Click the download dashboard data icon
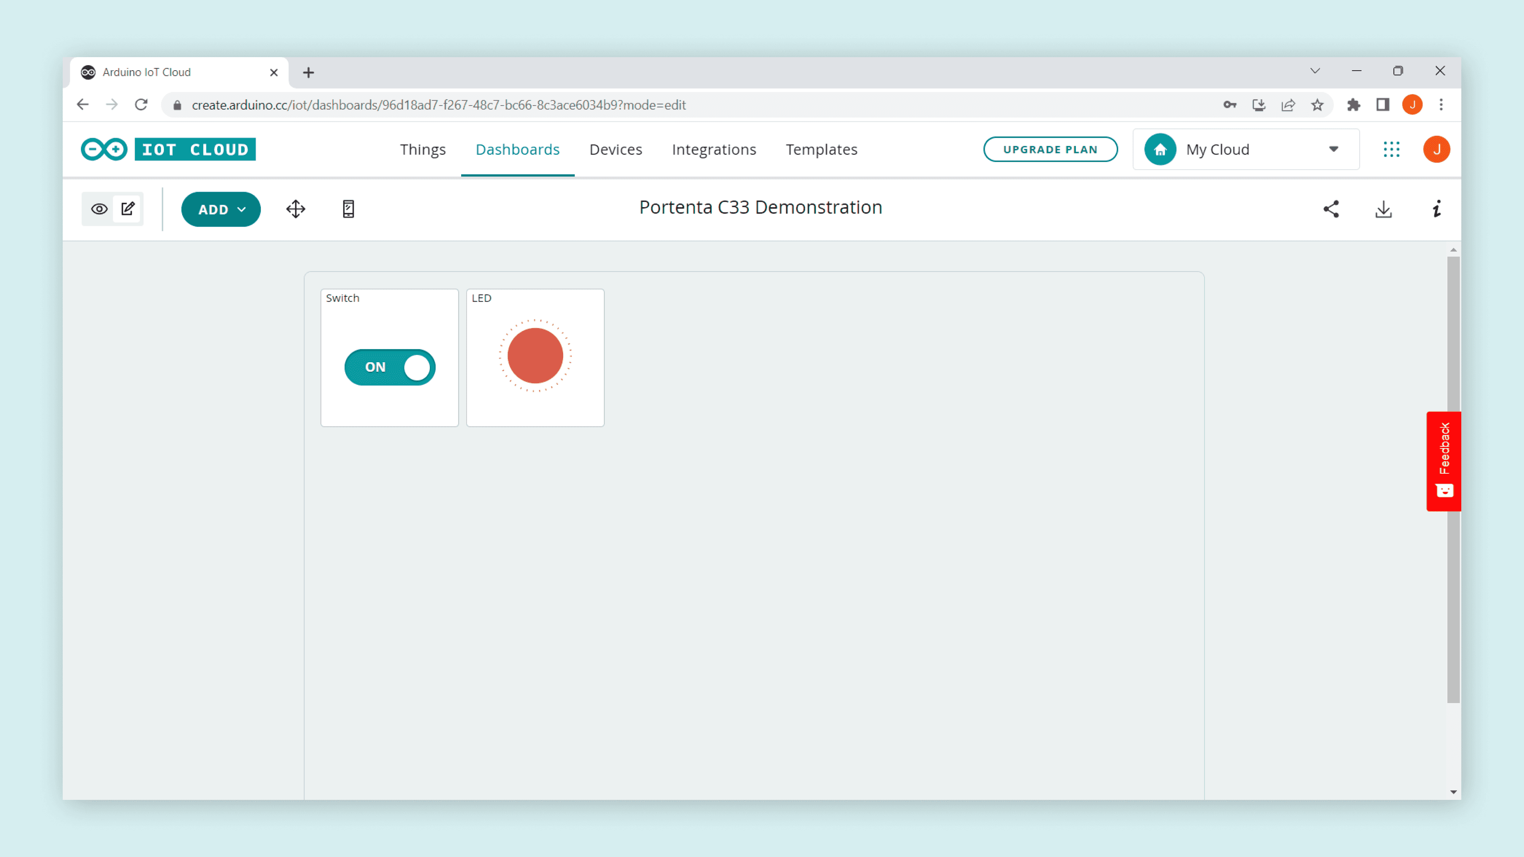 coord(1383,209)
